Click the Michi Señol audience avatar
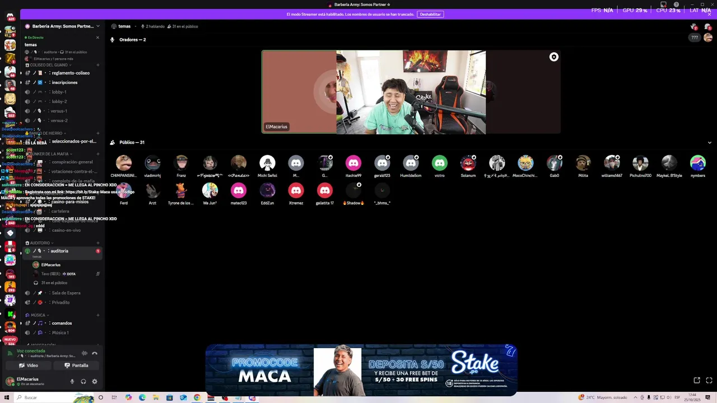Image resolution: width=717 pixels, height=403 pixels. [x=267, y=163]
